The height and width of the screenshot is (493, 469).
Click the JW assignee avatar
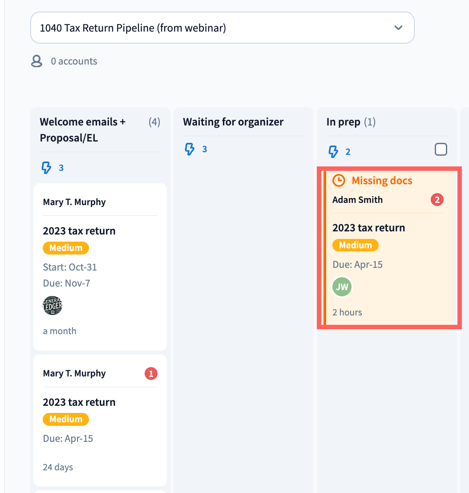[x=342, y=287]
